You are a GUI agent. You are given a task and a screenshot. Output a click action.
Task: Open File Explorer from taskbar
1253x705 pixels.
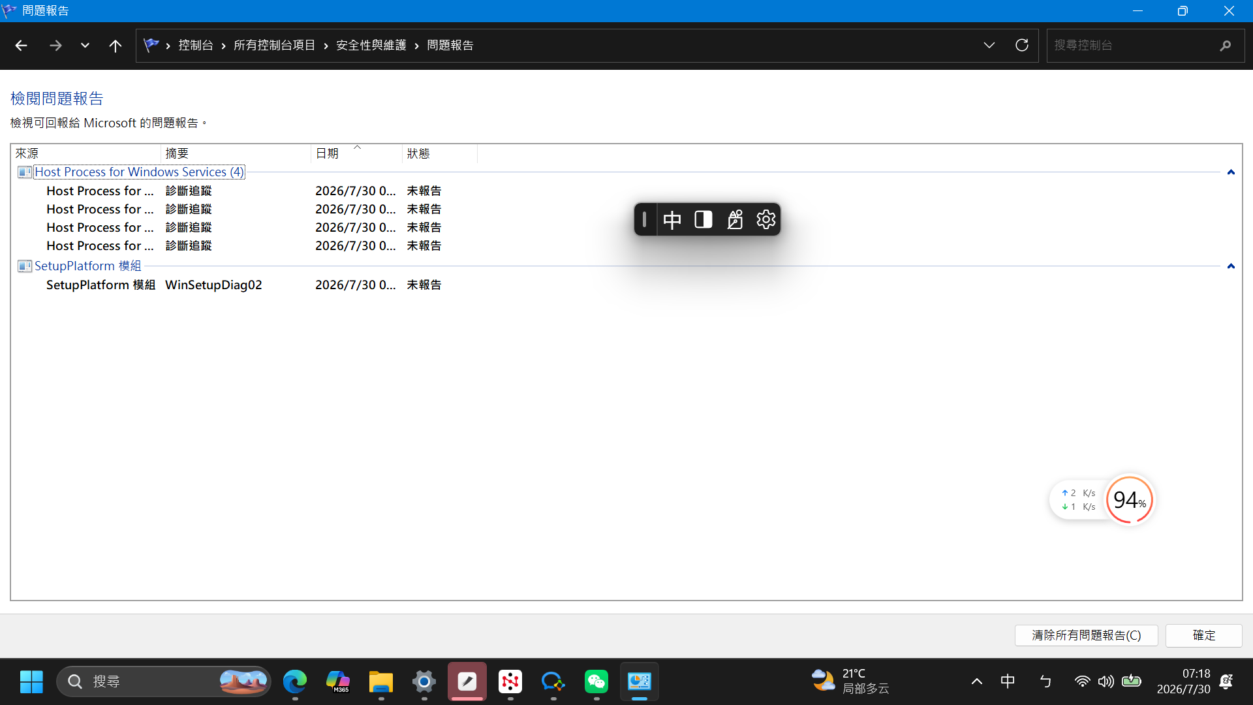pyautogui.click(x=381, y=681)
